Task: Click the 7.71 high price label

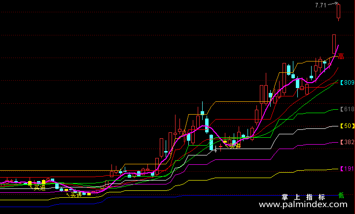Action: coord(320,5)
